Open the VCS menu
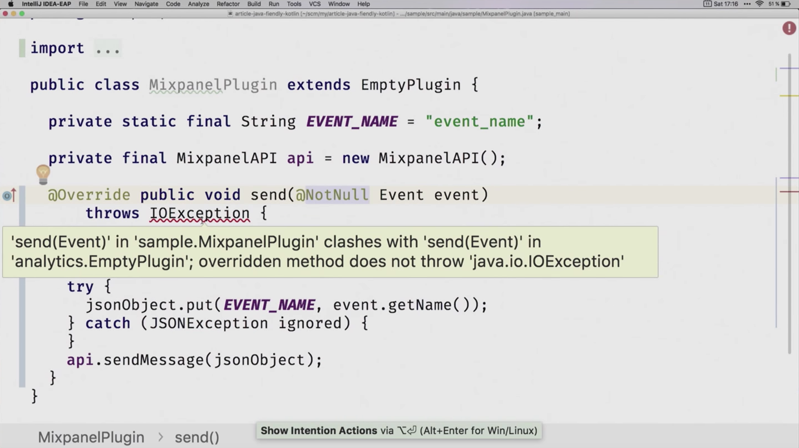The width and height of the screenshot is (799, 448). 315,4
